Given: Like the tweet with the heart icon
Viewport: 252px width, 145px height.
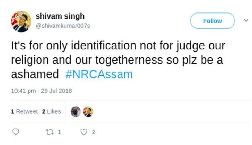Looking at the screenshot, I should (84, 132).
